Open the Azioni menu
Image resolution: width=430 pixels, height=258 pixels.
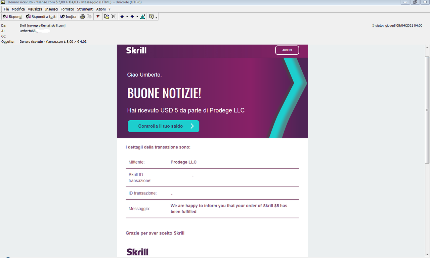coord(101,9)
